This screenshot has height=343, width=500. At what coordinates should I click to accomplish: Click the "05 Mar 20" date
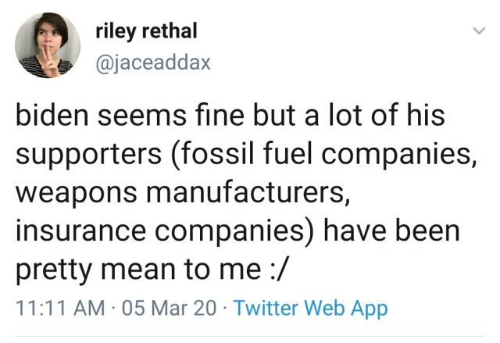169,309
